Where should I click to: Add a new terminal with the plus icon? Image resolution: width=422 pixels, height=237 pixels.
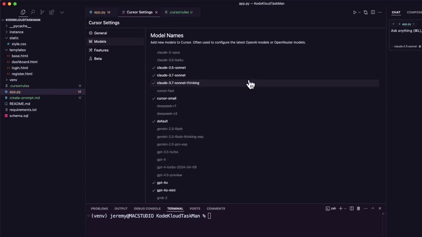pyautogui.click(x=341, y=208)
